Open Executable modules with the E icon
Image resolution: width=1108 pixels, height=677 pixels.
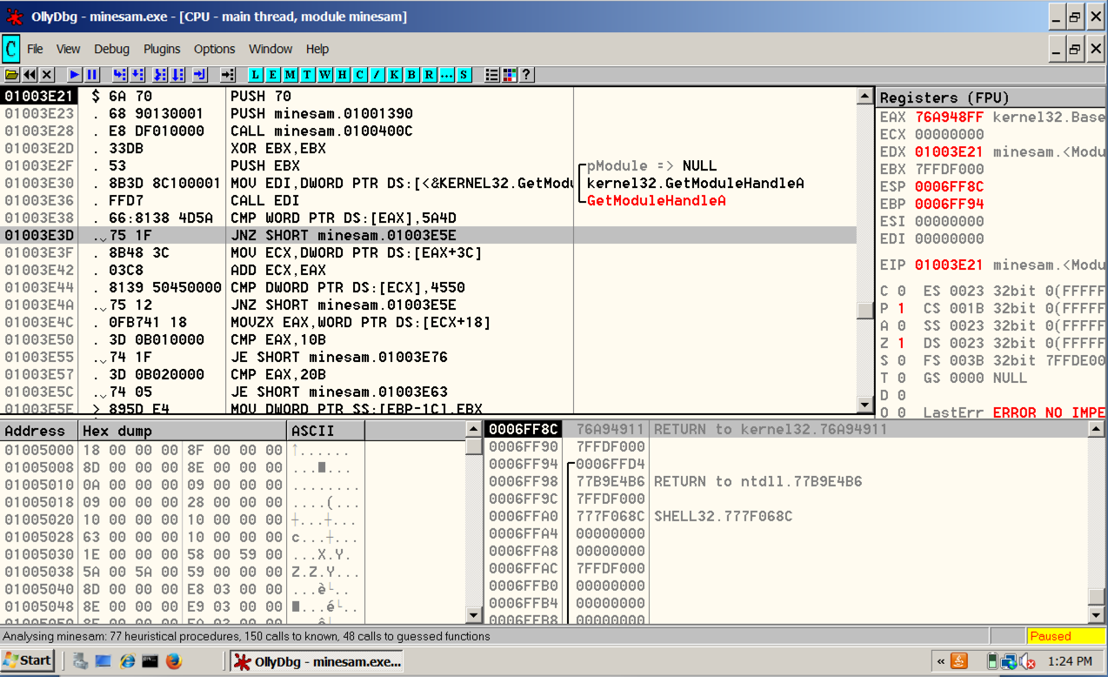[272, 75]
